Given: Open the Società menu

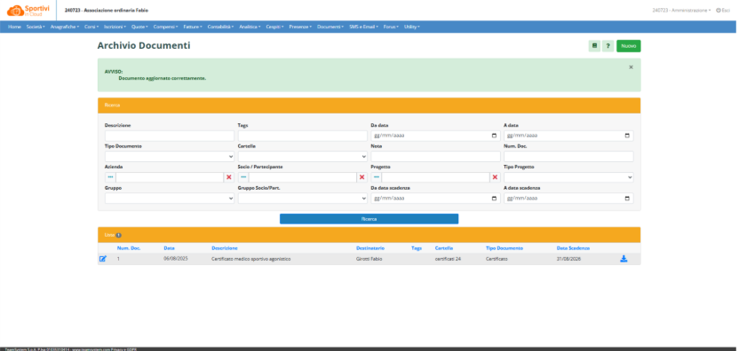Looking at the screenshot, I should tap(36, 27).
